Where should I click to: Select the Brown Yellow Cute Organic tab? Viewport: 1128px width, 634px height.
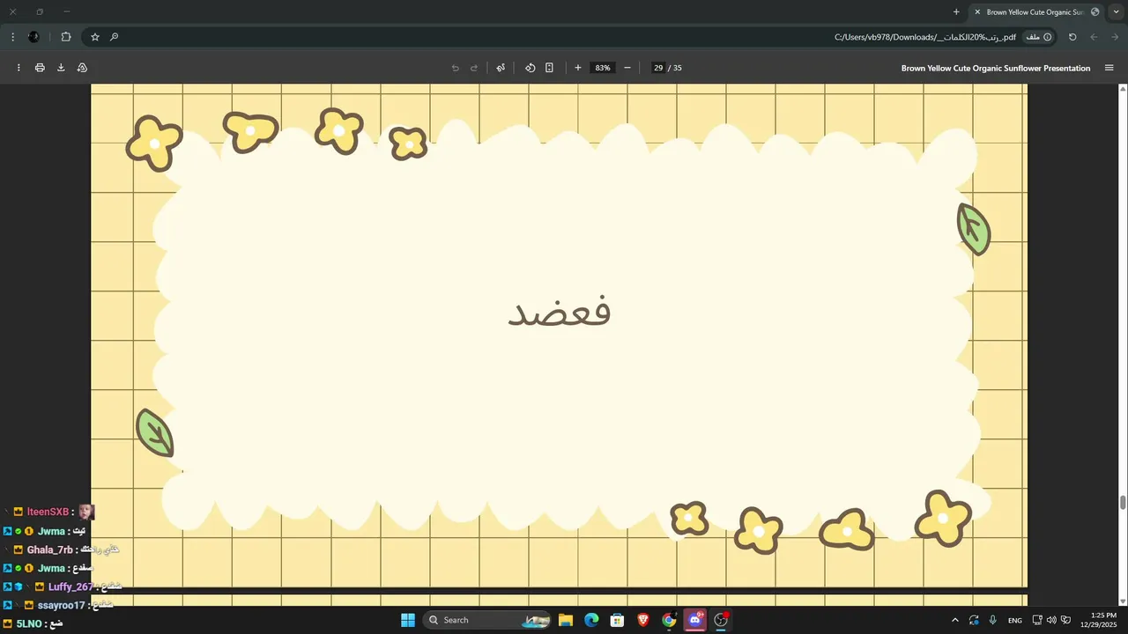[1036, 12]
